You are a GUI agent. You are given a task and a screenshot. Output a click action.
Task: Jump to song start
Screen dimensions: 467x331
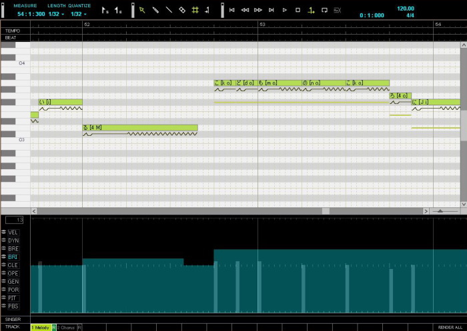click(231, 10)
